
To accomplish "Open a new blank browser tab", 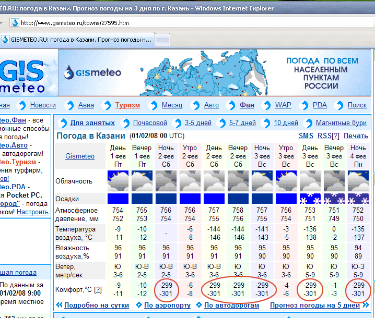I will tap(162, 40).
